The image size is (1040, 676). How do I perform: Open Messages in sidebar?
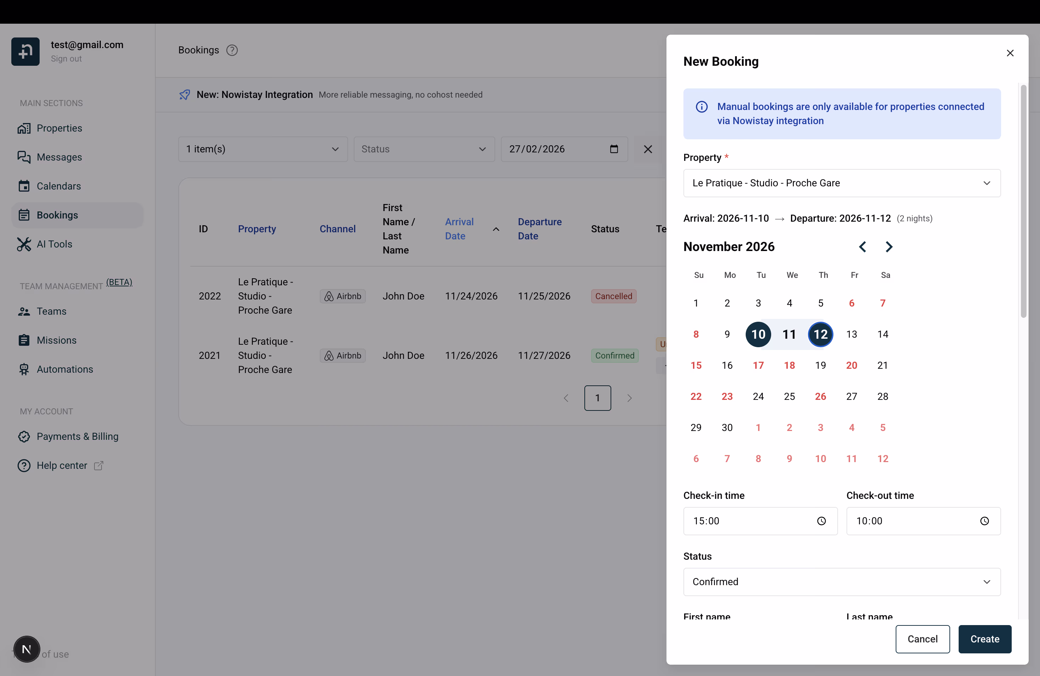click(77, 157)
